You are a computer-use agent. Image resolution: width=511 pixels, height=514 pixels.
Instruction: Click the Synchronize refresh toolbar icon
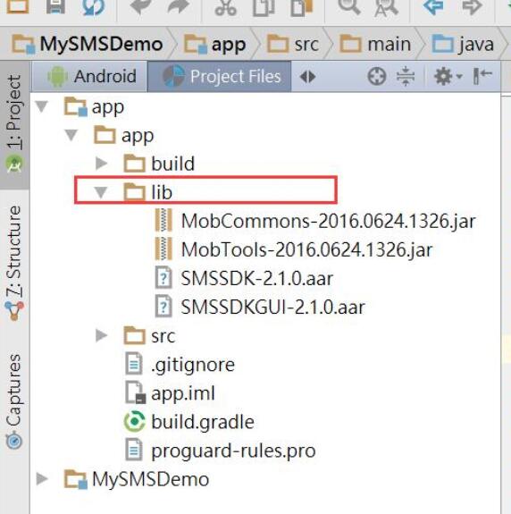pyautogui.click(x=93, y=7)
